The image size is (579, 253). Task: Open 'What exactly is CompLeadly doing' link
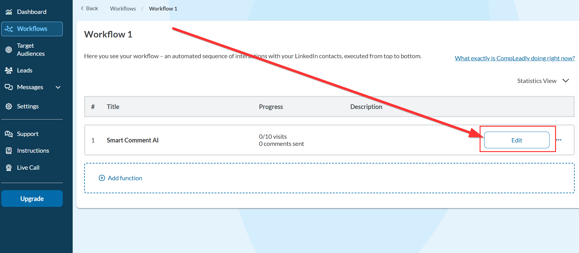click(515, 58)
